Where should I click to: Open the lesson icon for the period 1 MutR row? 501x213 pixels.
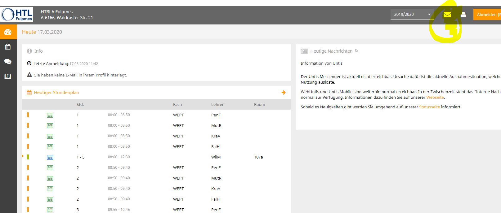pyautogui.click(x=50, y=126)
